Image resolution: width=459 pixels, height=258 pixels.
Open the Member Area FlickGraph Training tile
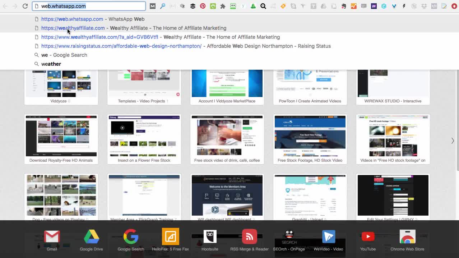tap(144, 197)
